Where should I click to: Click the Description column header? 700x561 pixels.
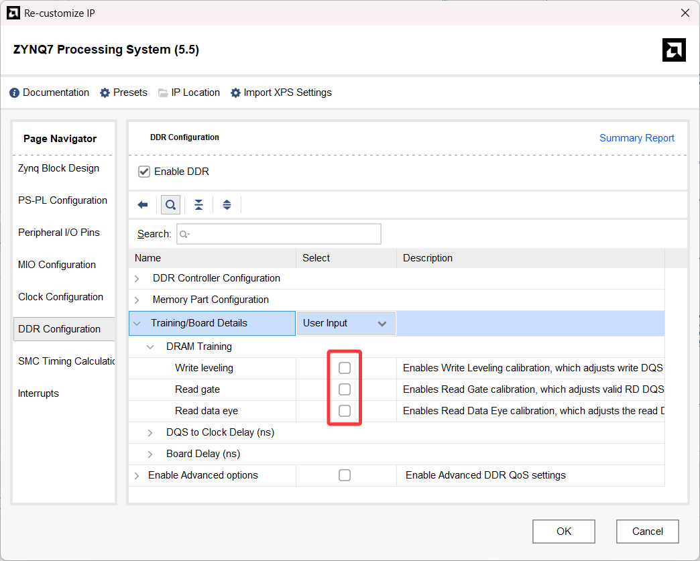click(x=531, y=258)
